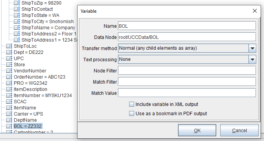Click the Dept node icon
This screenshot has height=141, width=264.
click(9, 52)
